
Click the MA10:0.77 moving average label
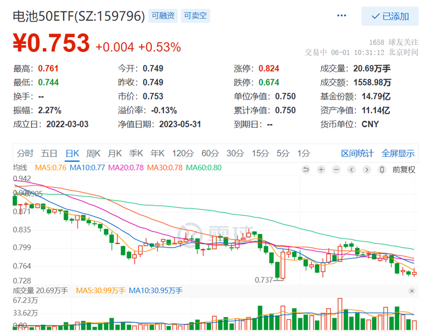tap(87, 168)
